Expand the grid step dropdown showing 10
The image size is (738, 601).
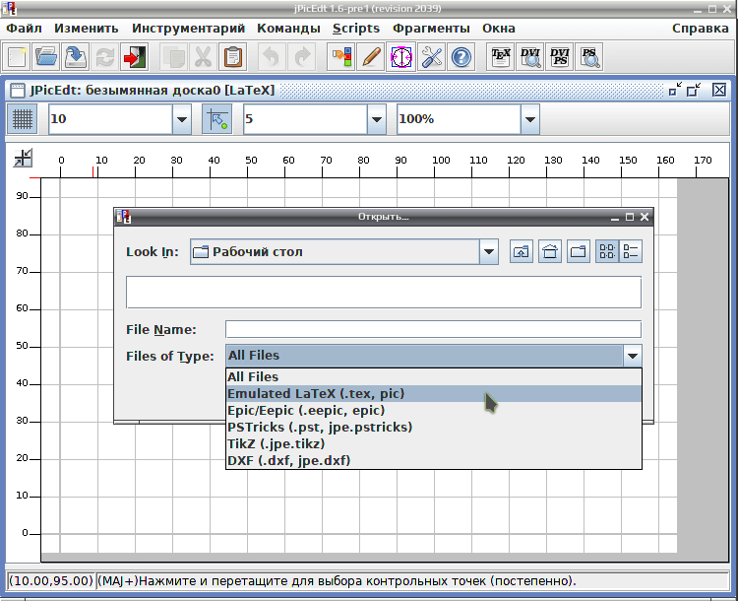(x=182, y=119)
